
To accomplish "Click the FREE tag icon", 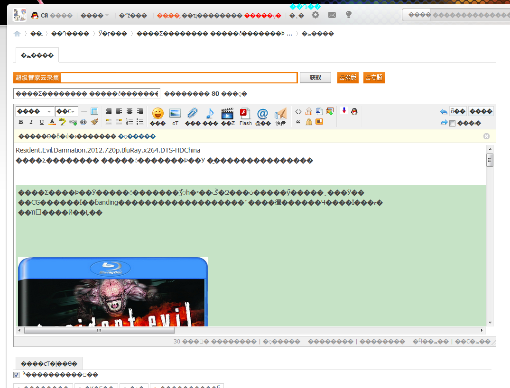I will (309, 112).
